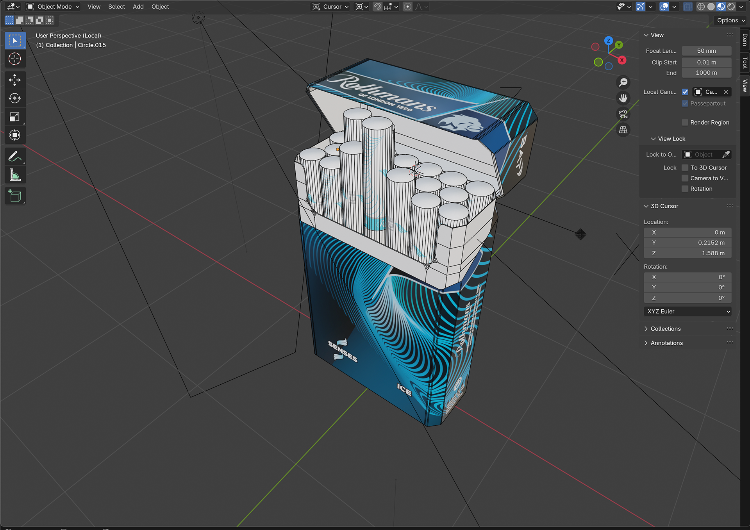Click the Focal Length 50 mm field

(707, 51)
